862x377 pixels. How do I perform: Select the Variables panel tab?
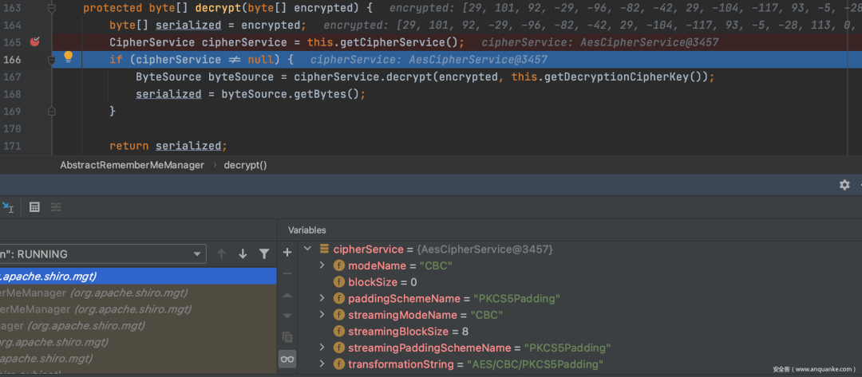(307, 230)
